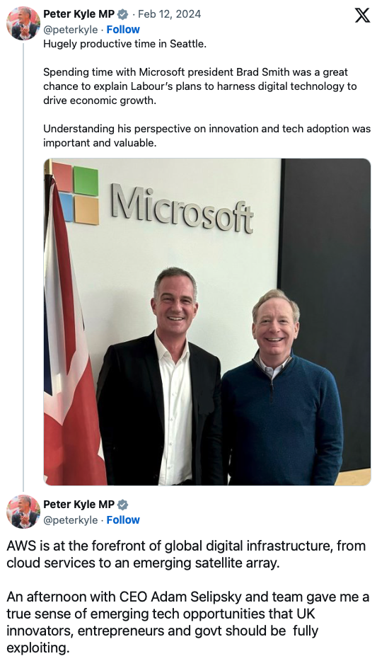Open Peter Kyle MP name in the second tweet
Image resolution: width=377 pixels, height=661 pixels.
point(79,504)
